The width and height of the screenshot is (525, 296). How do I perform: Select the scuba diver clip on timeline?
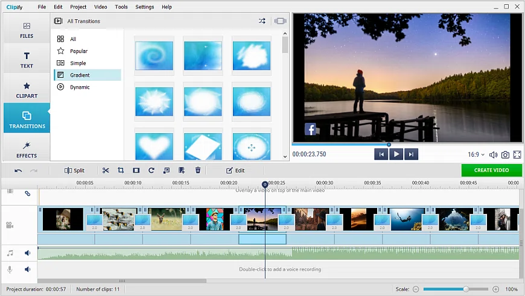(406, 219)
